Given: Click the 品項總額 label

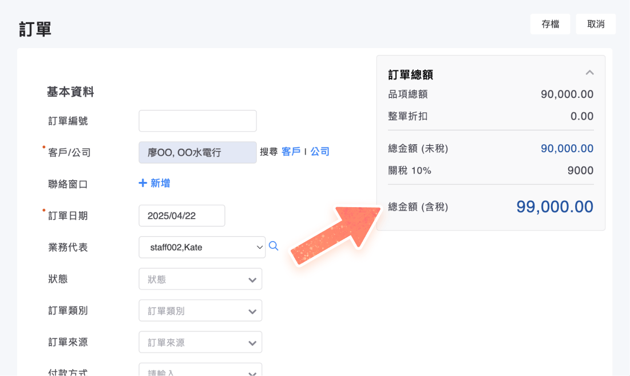Looking at the screenshot, I should 408,94.
